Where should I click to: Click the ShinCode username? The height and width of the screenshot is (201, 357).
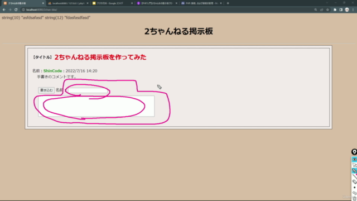(52, 71)
